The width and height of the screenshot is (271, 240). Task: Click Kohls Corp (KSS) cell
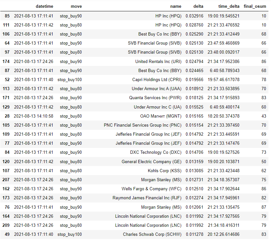click(165, 171)
